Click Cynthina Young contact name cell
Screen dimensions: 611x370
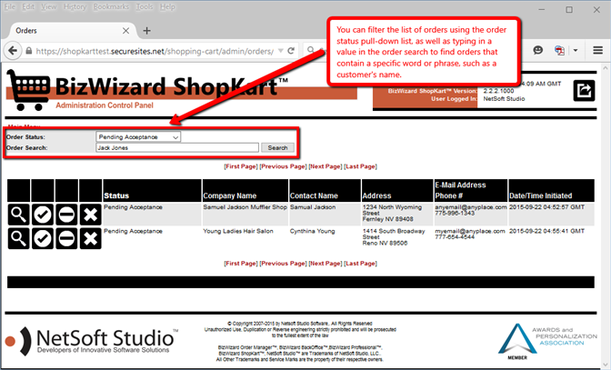pyautogui.click(x=312, y=231)
